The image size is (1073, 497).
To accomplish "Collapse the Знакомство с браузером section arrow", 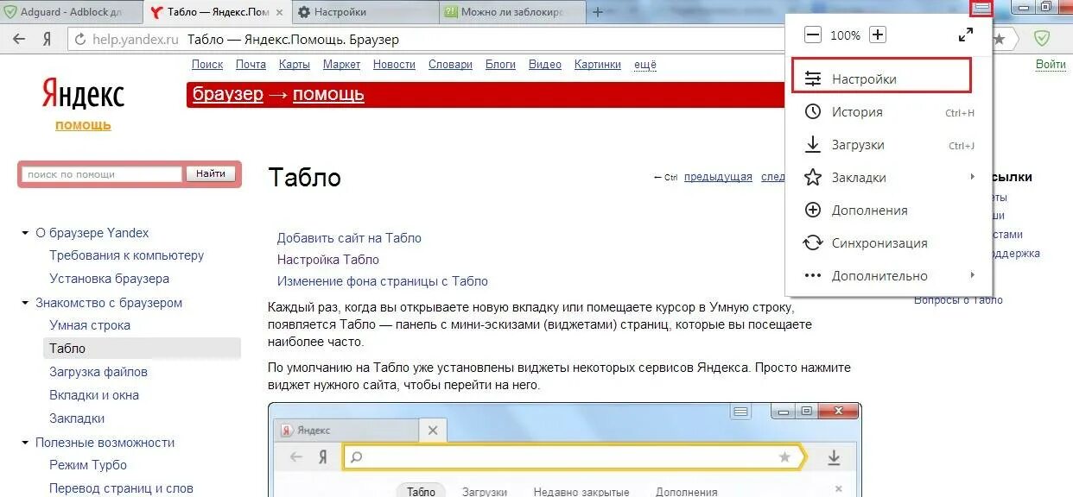I will [25, 303].
